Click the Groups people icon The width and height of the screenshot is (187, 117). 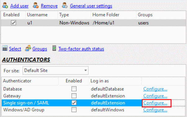(28, 48)
